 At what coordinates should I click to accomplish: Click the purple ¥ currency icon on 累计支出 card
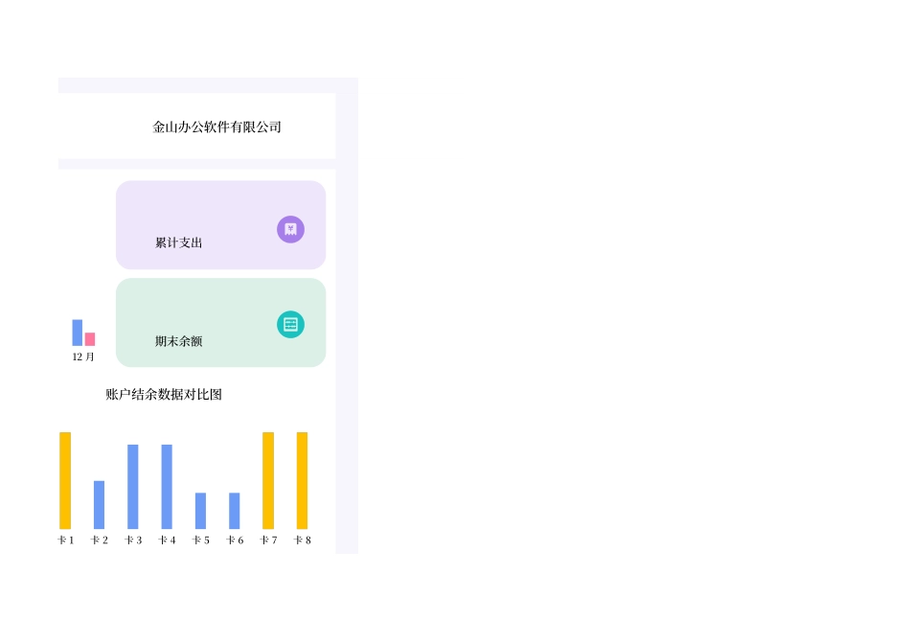coord(290,229)
